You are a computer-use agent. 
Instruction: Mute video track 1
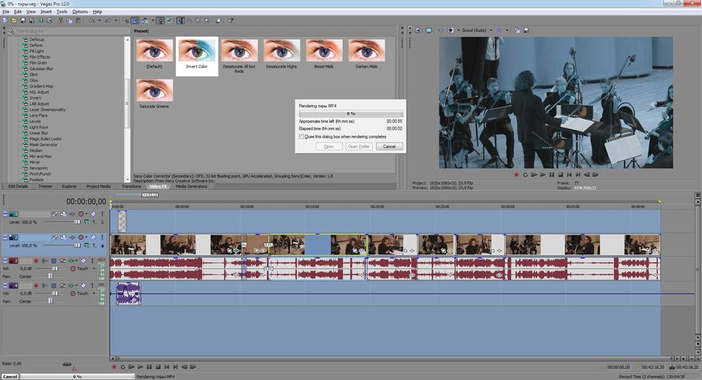pos(93,214)
